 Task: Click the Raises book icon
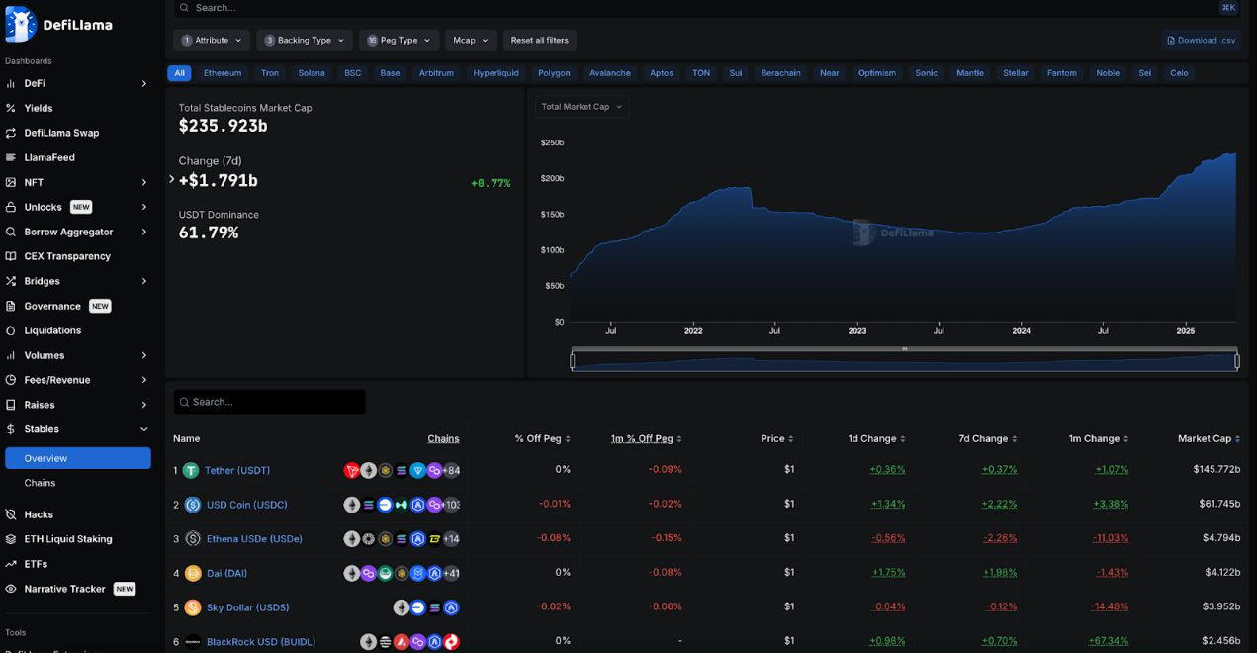[11, 405]
